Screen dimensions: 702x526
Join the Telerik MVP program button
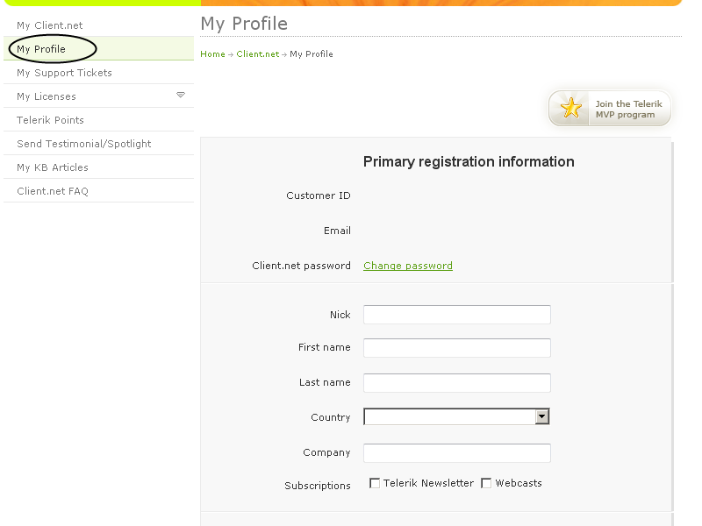click(624, 109)
